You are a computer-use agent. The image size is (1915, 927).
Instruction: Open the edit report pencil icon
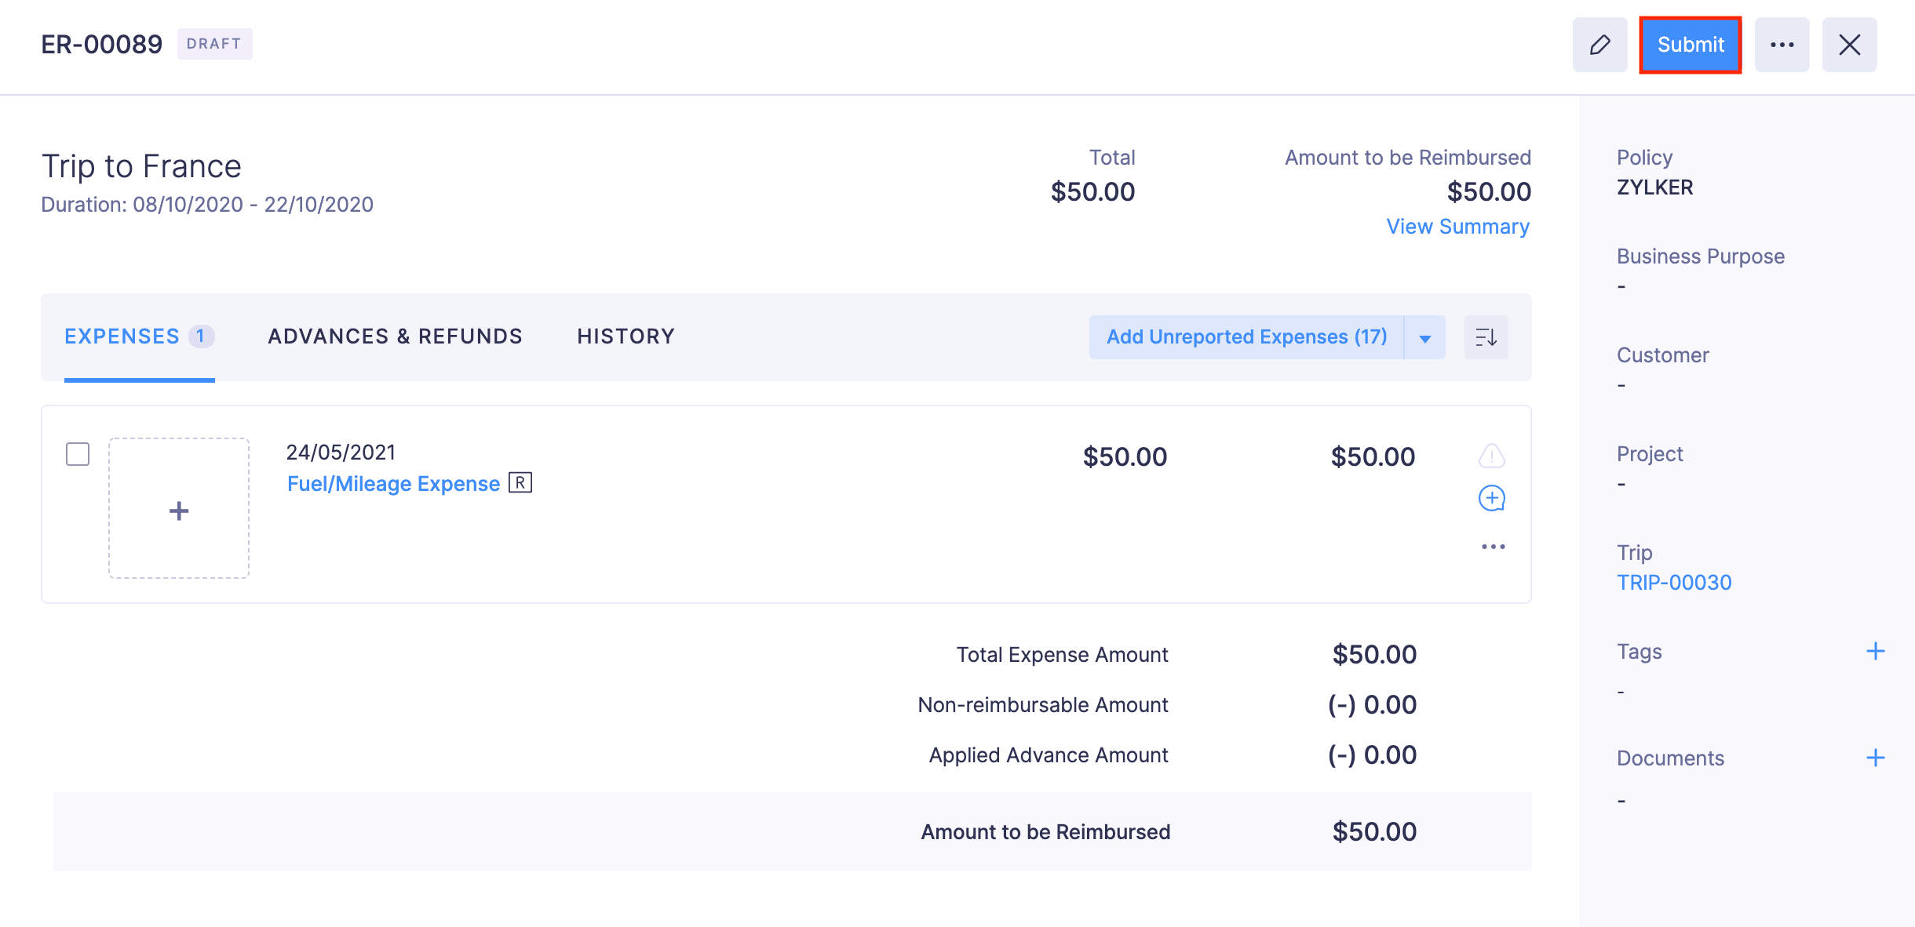(x=1599, y=45)
